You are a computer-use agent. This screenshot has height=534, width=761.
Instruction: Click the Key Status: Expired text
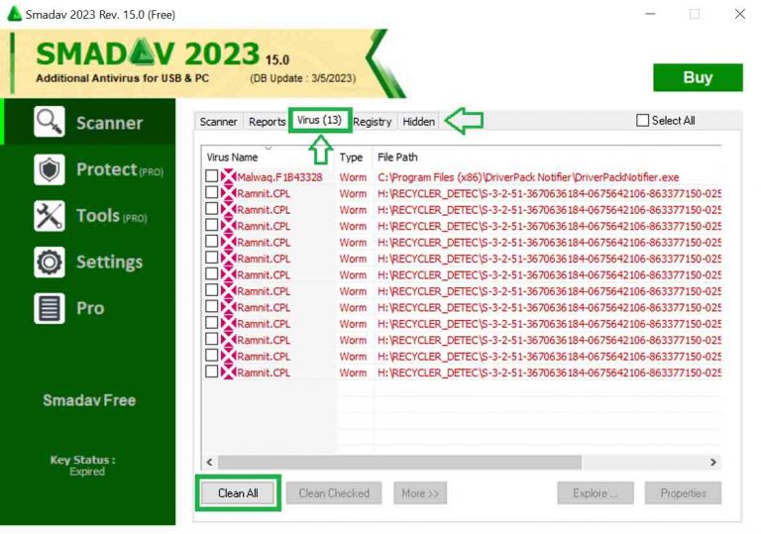[83, 465]
